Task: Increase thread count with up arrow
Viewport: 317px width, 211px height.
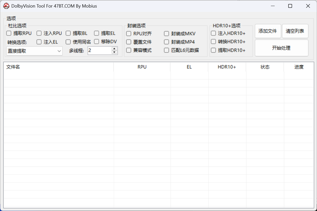Action: [x=114, y=49]
